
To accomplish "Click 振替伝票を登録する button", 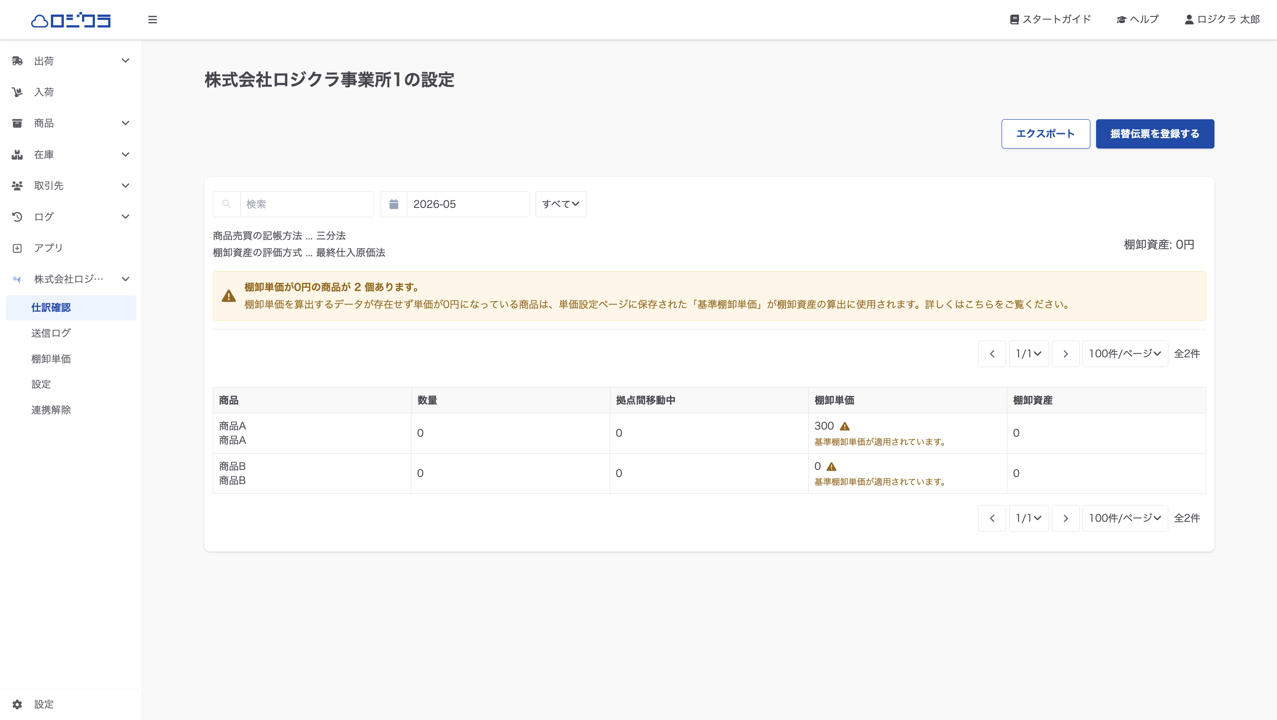I will 1155,134.
